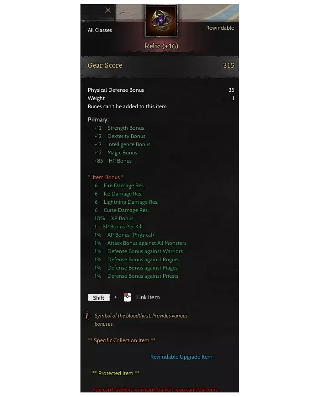Open the Rewindable Upgrade Item link

point(181,357)
